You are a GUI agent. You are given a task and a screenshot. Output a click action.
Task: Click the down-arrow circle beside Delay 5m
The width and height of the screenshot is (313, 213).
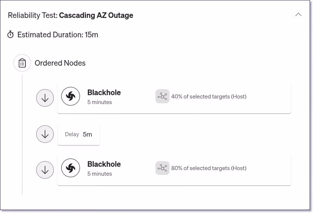coord(45,134)
